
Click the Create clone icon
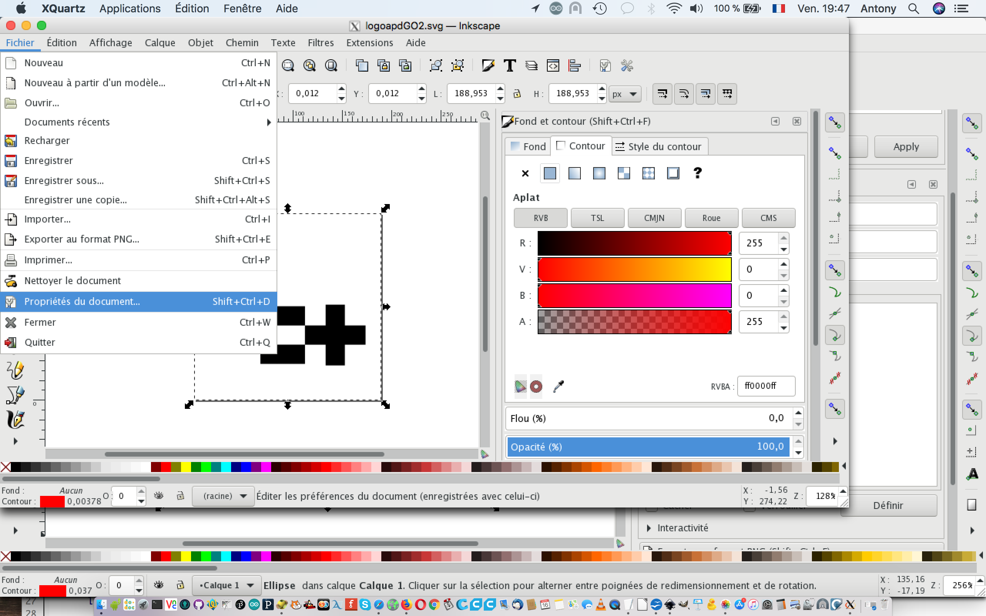[x=383, y=65]
